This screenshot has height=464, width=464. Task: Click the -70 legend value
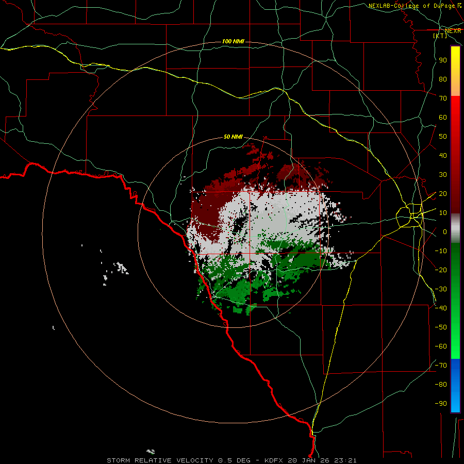[x=441, y=366]
